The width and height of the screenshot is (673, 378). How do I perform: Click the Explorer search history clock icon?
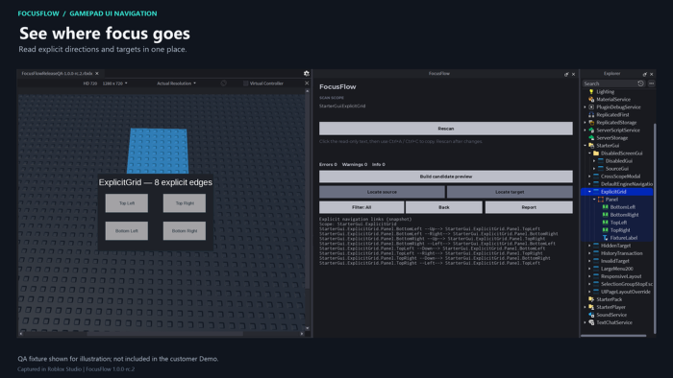coord(641,83)
